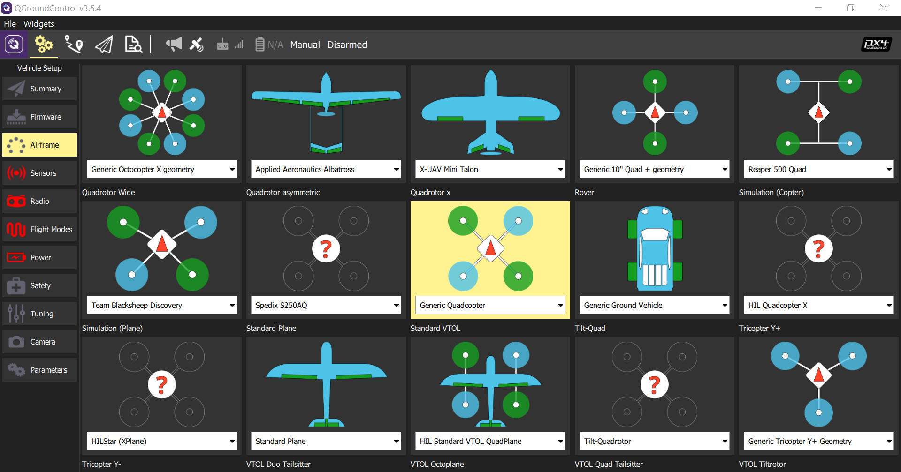The width and height of the screenshot is (901, 472).
Task: Go to the Firmware setup page
Action: tap(39, 117)
